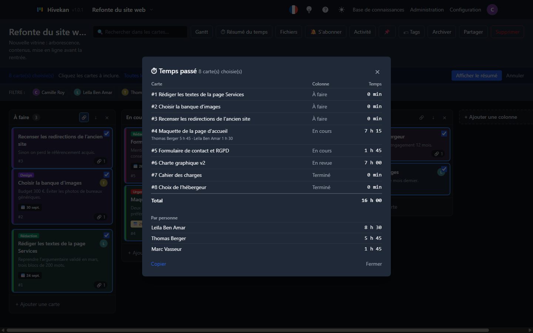Click Annuler next to Afficher le résumé
This screenshot has height=333, width=533.
pyautogui.click(x=515, y=75)
